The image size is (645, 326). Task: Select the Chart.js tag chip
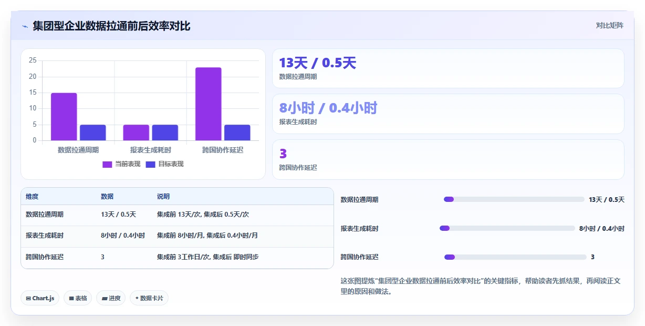(x=40, y=298)
